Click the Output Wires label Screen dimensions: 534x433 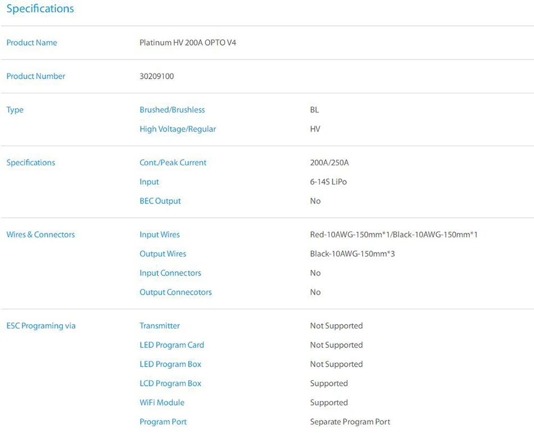163,254
